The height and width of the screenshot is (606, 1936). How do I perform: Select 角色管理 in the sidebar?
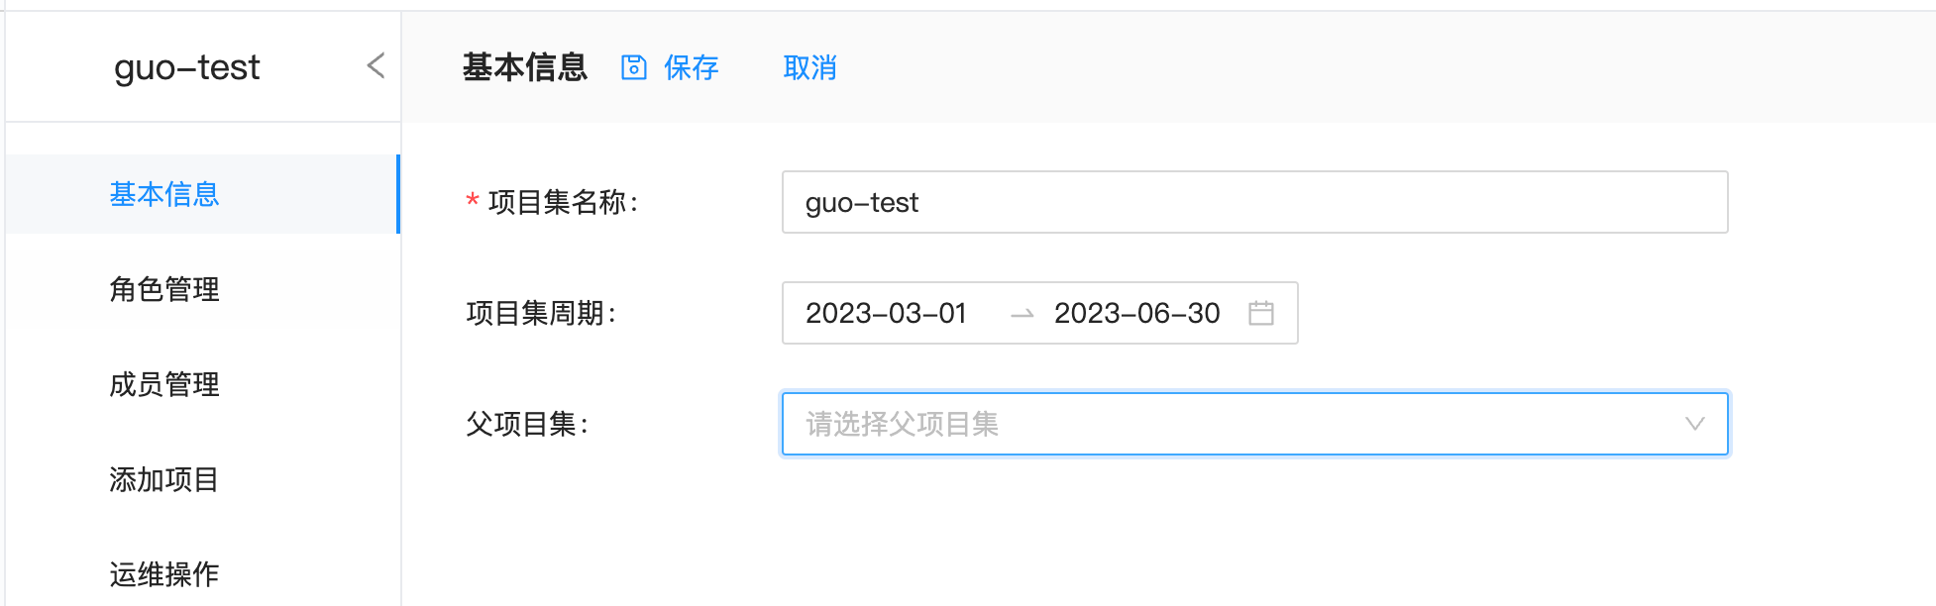tap(163, 290)
